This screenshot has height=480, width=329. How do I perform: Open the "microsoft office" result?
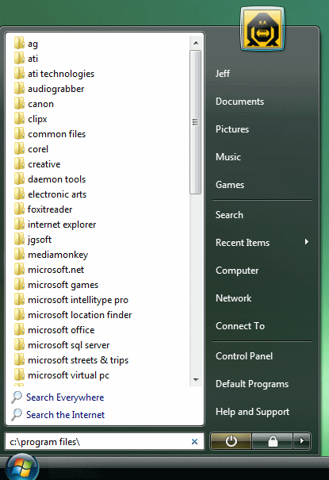[x=61, y=330]
